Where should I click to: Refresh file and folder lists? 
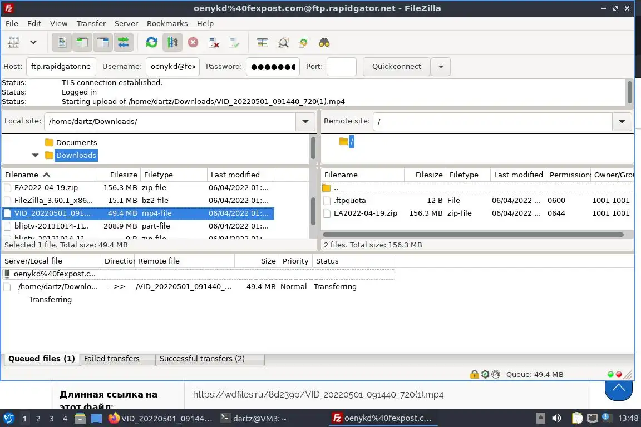[152, 42]
